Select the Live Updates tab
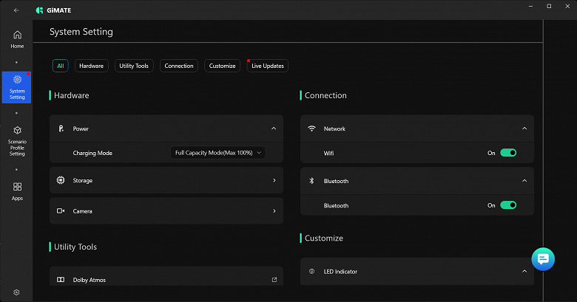Viewport: 577px width, 302px height. point(267,66)
